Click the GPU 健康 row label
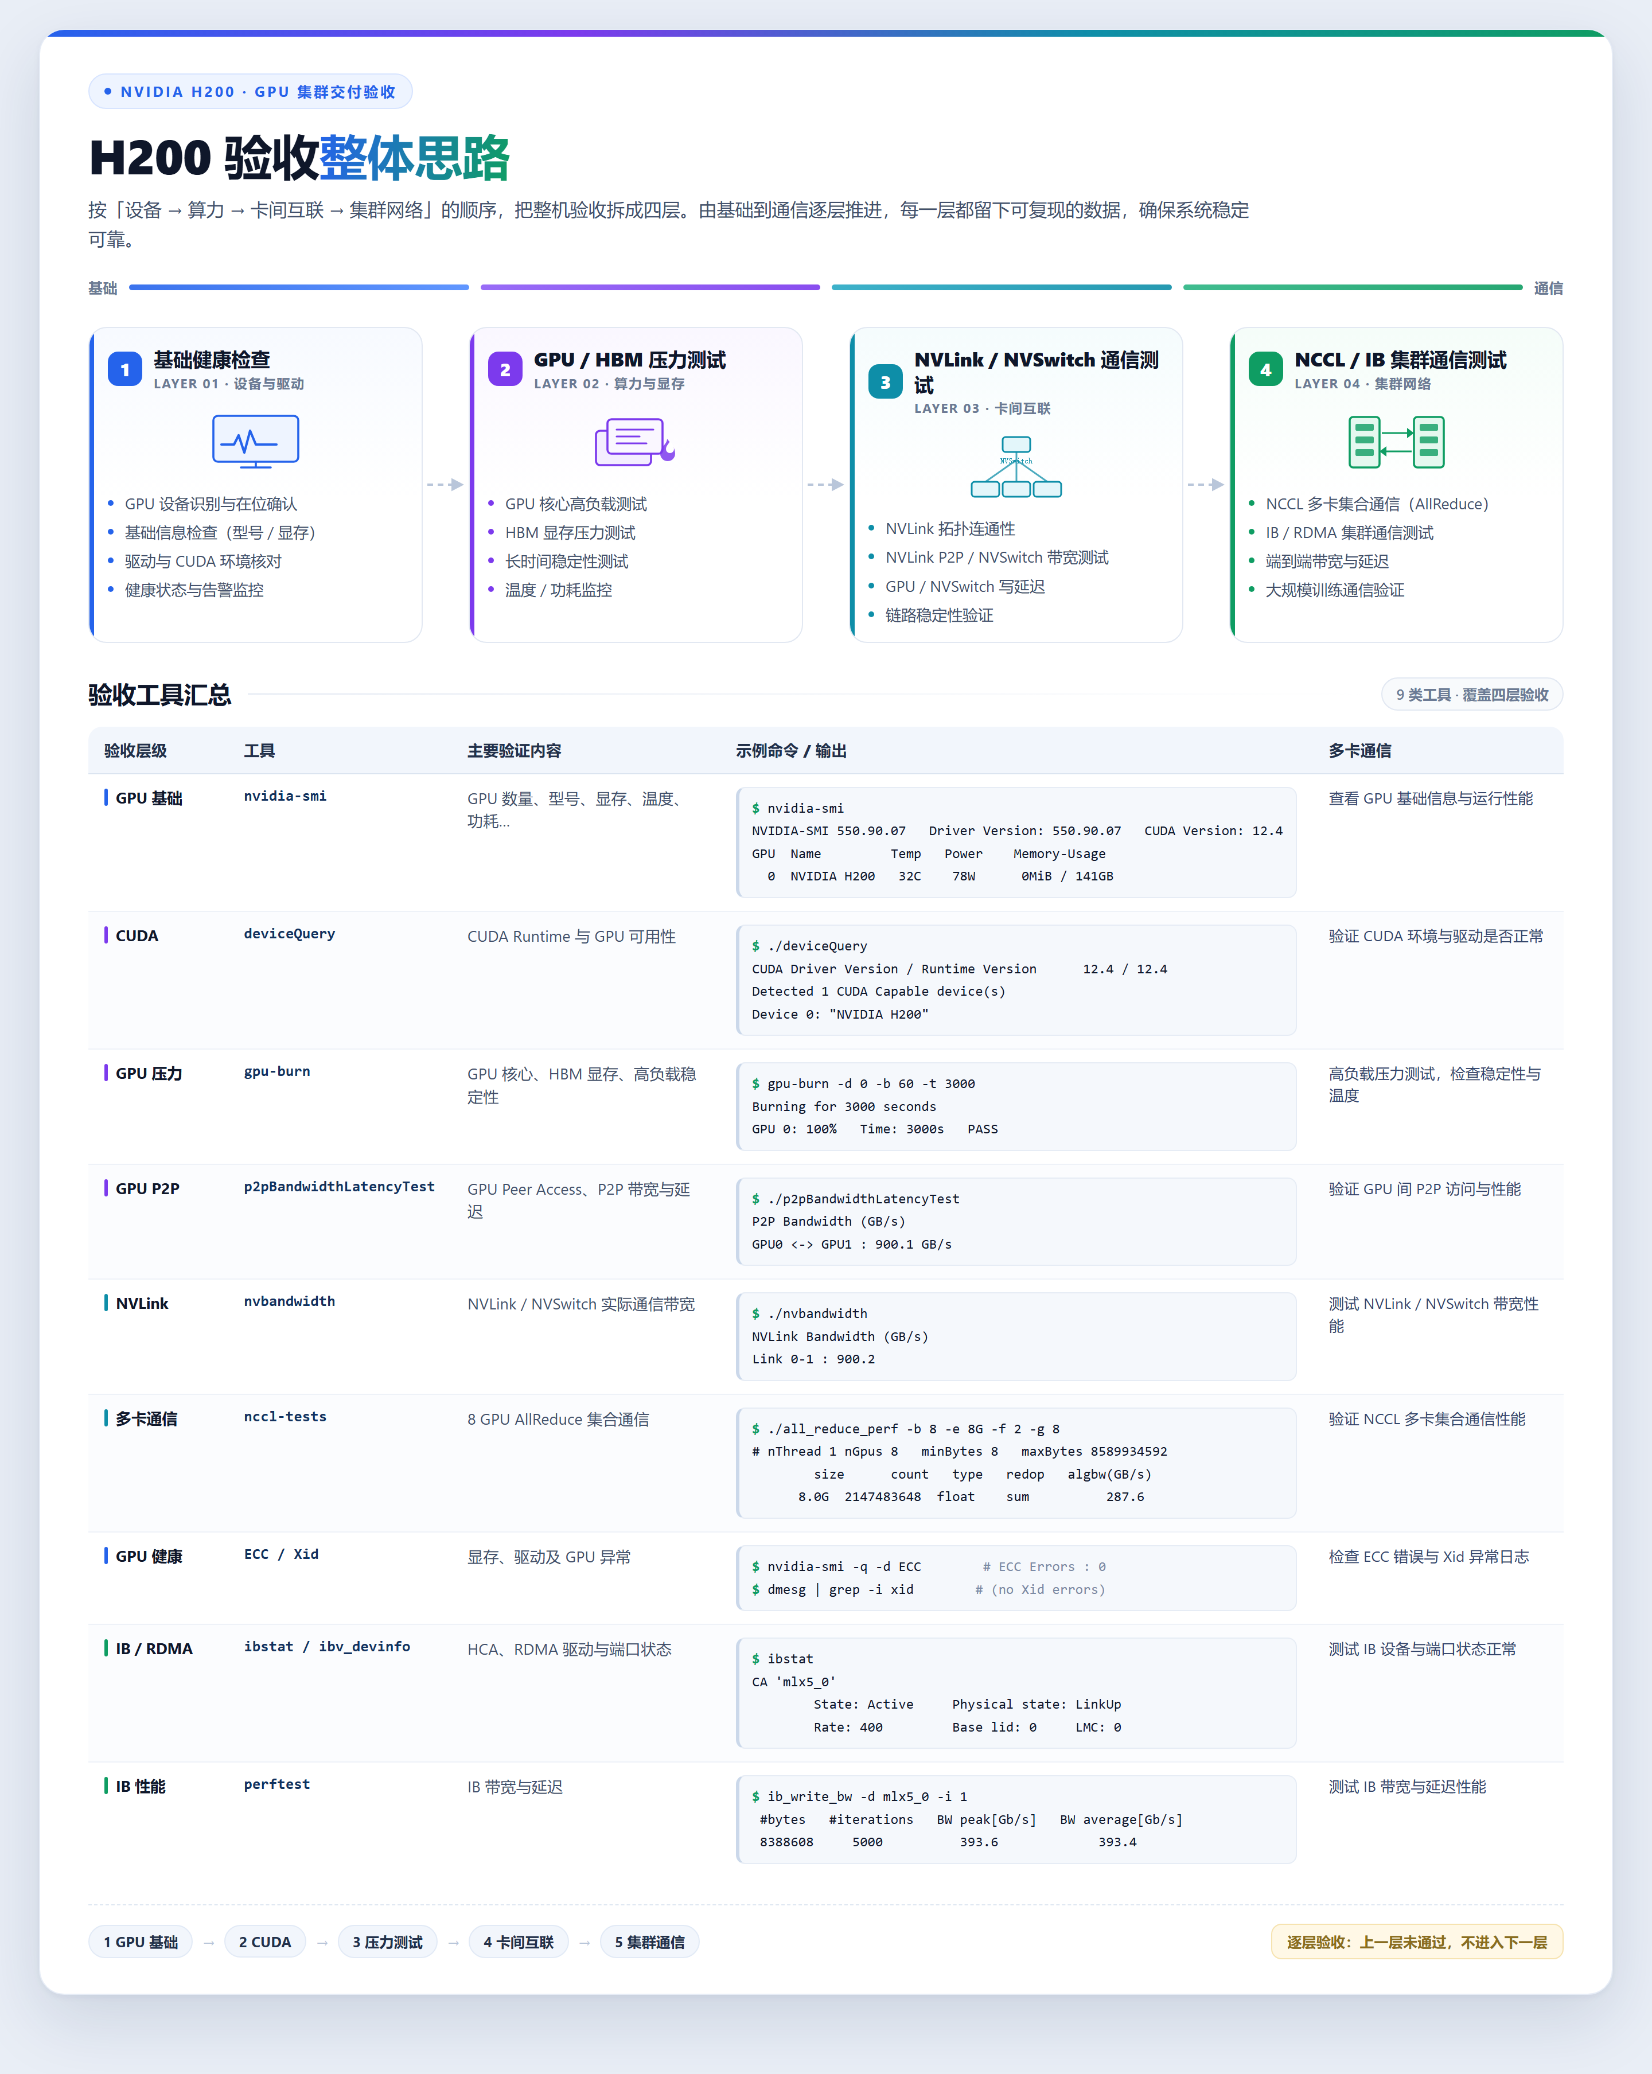Image resolution: width=1652 pixels, height=2074 pixels. coord(149,1557)
